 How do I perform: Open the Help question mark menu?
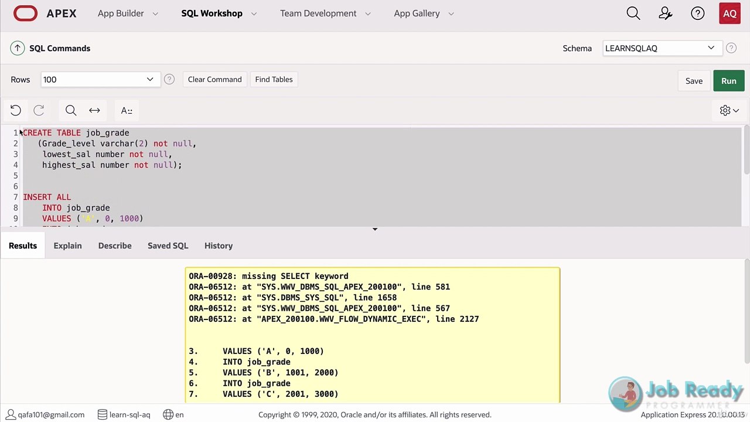(x=698, y=13)
